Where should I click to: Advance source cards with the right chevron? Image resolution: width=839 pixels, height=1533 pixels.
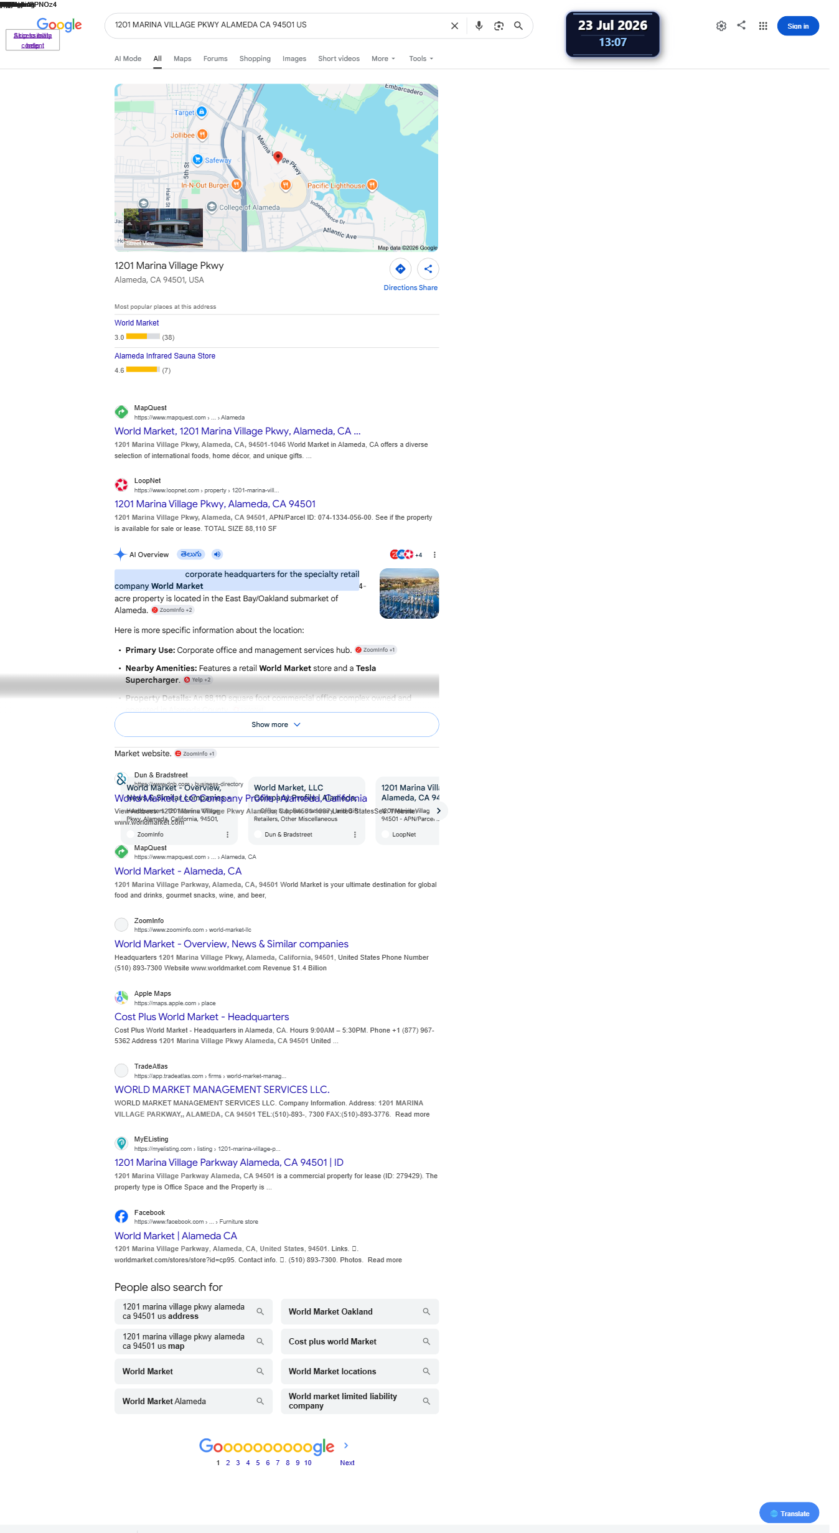point(439,811)
